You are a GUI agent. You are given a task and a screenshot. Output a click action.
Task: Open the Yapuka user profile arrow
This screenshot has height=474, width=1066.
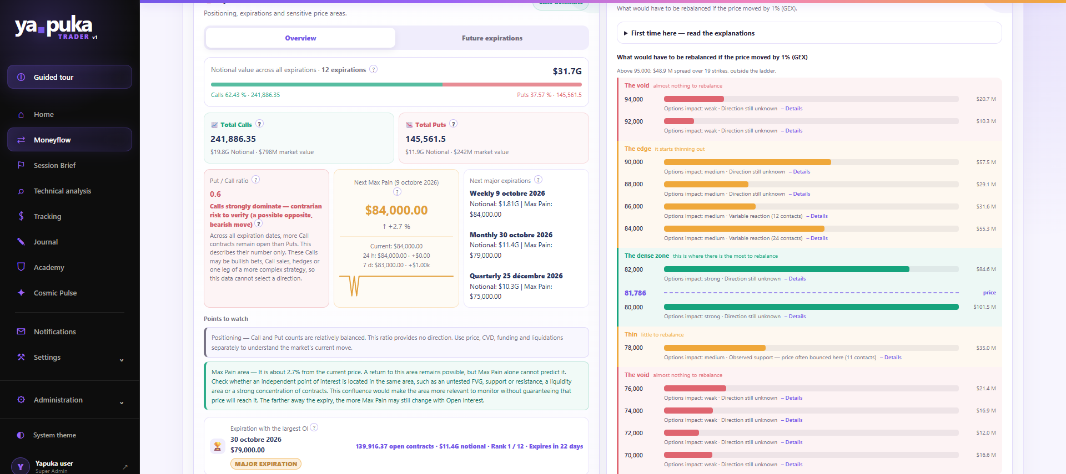[x=125, y=467]
